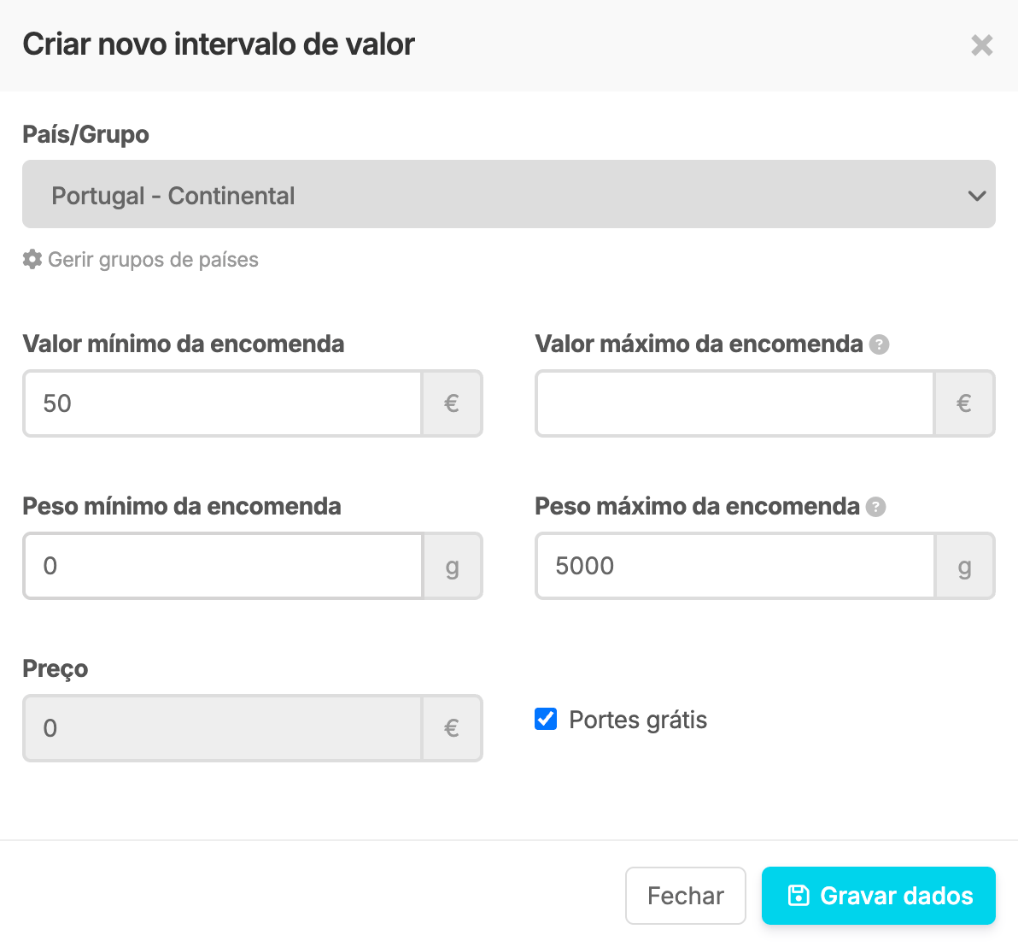Click the chevron on the country group dropdown
The height and width of the screenshot is (947, 1018).
coord(977,195)
